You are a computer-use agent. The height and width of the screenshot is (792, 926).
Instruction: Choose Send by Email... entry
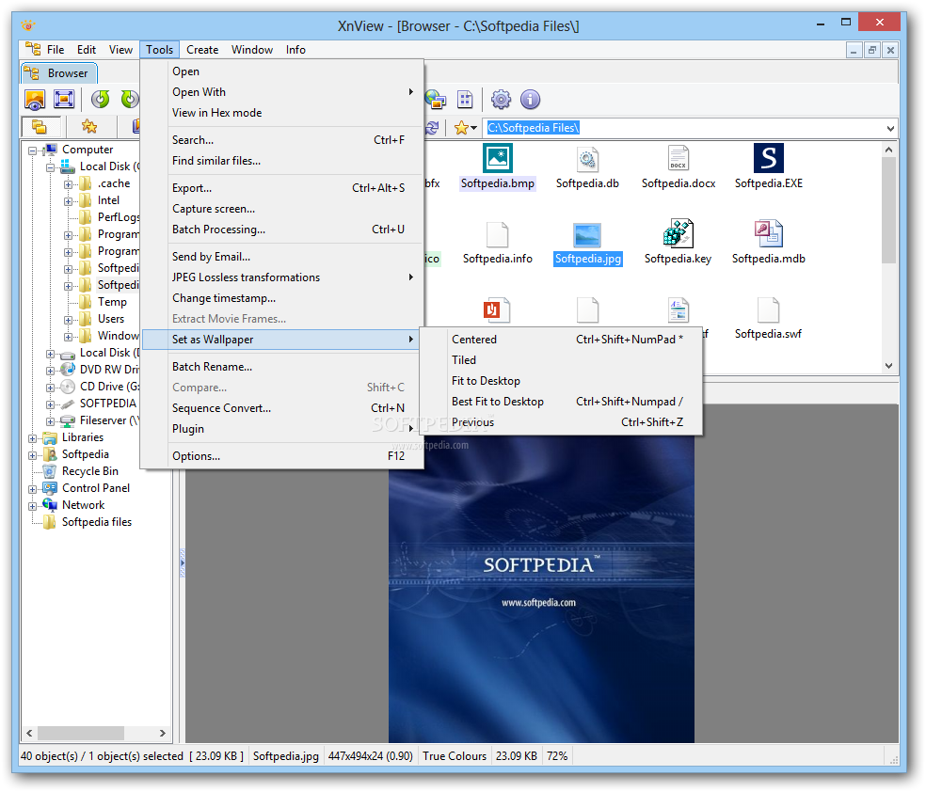click(281, 257)
